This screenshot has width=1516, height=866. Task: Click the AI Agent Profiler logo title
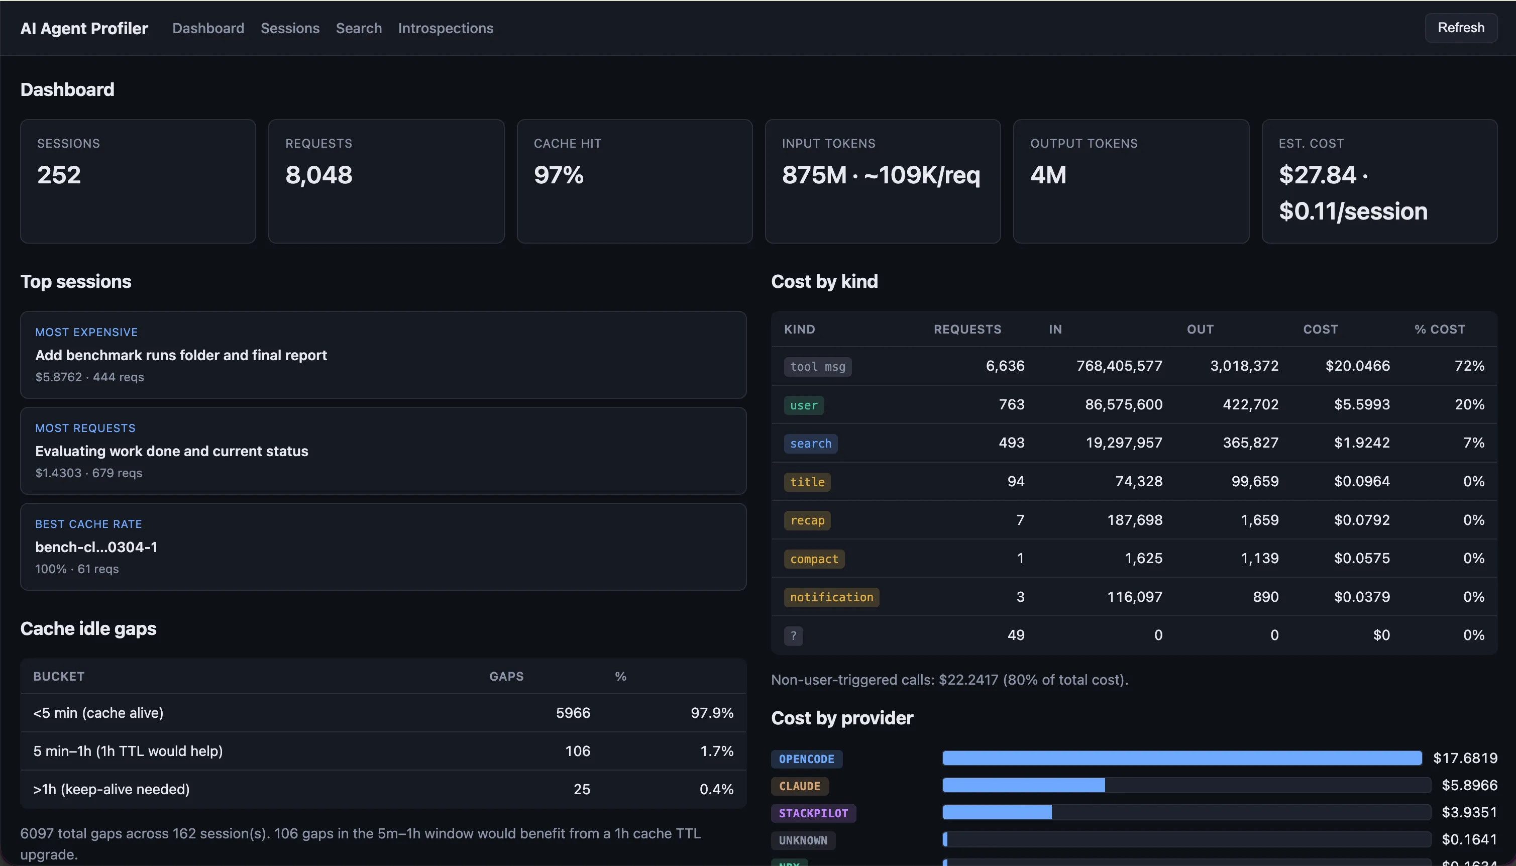point(84,28)
